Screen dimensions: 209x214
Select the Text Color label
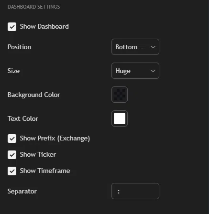click(23, 118)
